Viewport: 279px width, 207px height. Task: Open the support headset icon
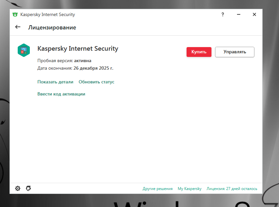[29, 188]
